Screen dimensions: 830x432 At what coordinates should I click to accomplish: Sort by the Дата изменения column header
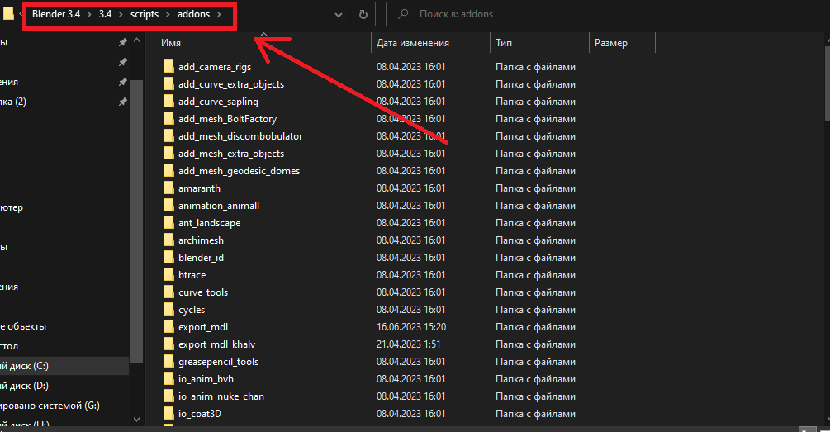pos(413,43)
